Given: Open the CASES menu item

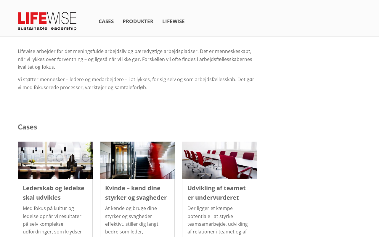Looking at the screenshot, I should [106, 21].
